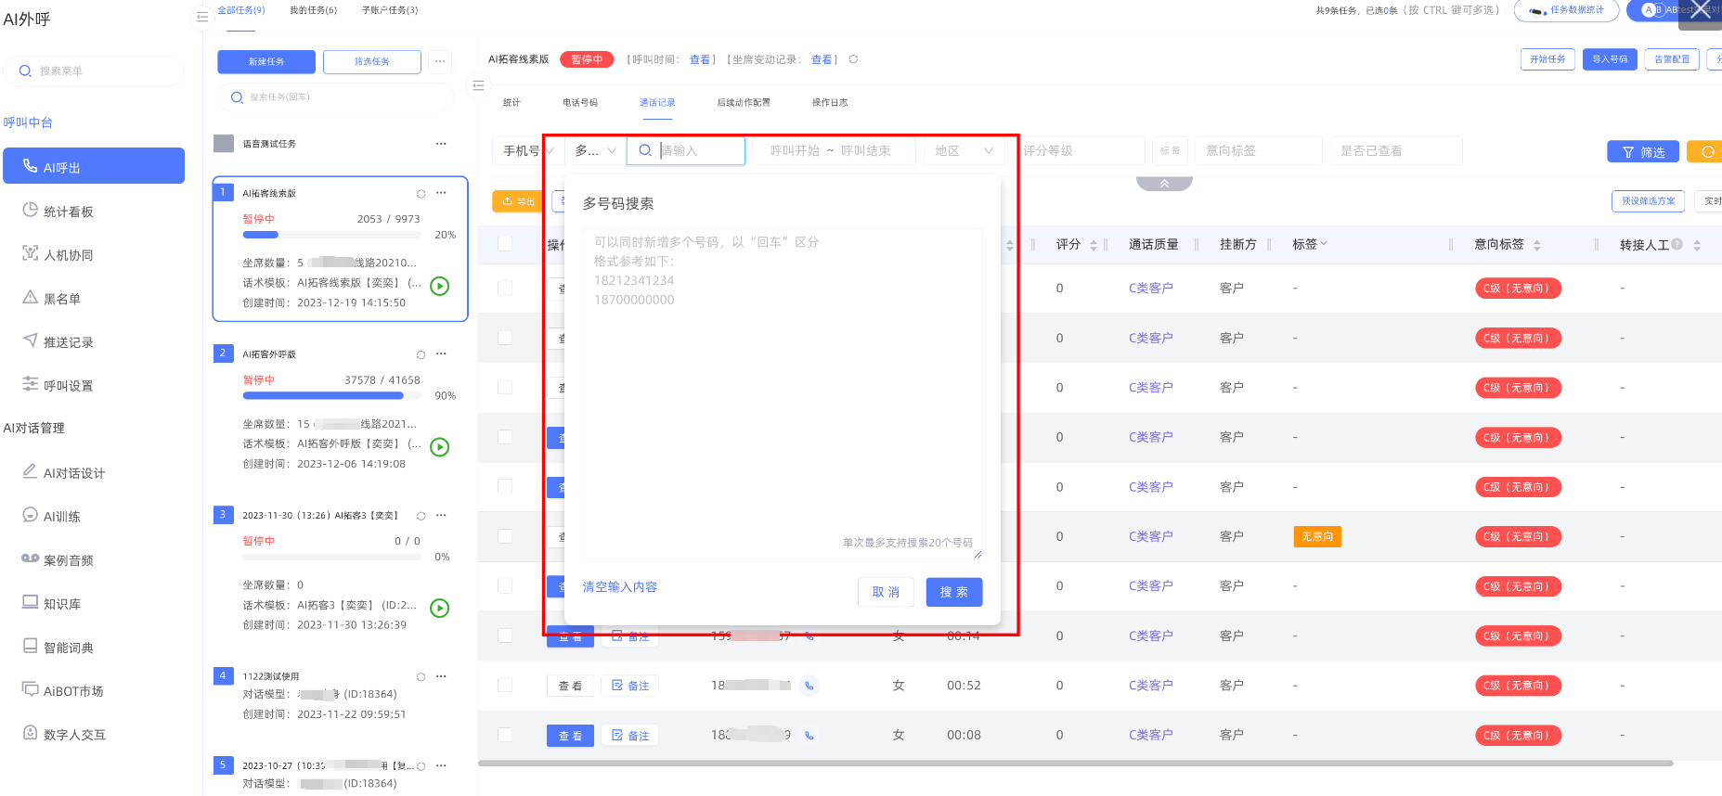Viewport: 1722px width, 796px height.
Task: Click refresh icon beside 坐席变动记录
Action: click(x=853, y=59)
